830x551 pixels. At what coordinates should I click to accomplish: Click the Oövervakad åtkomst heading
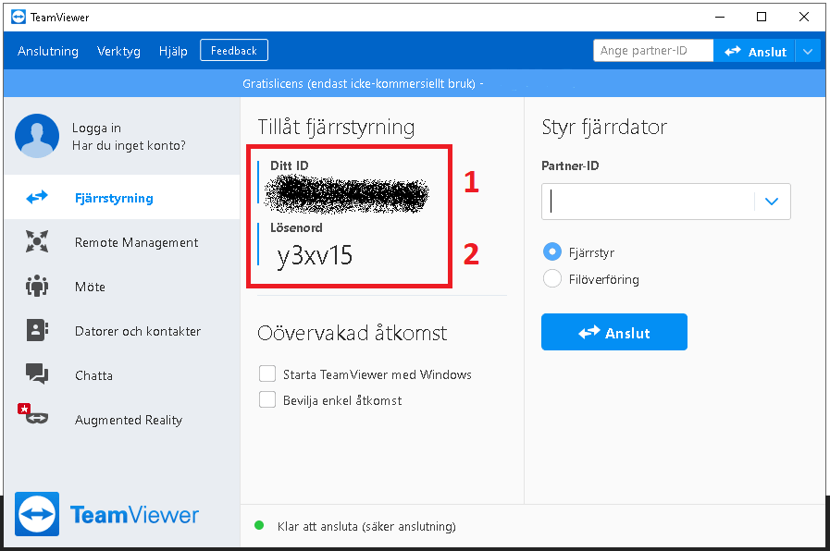tap(352, 333)
